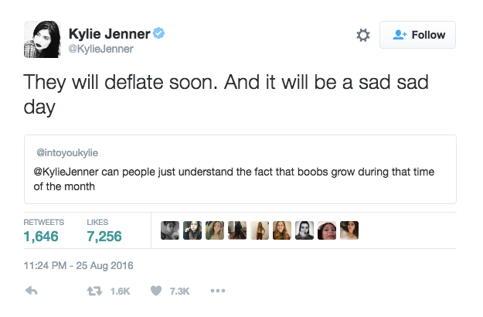
Task: Visit the @KylieJenner handle
Action: click(100, 49)
